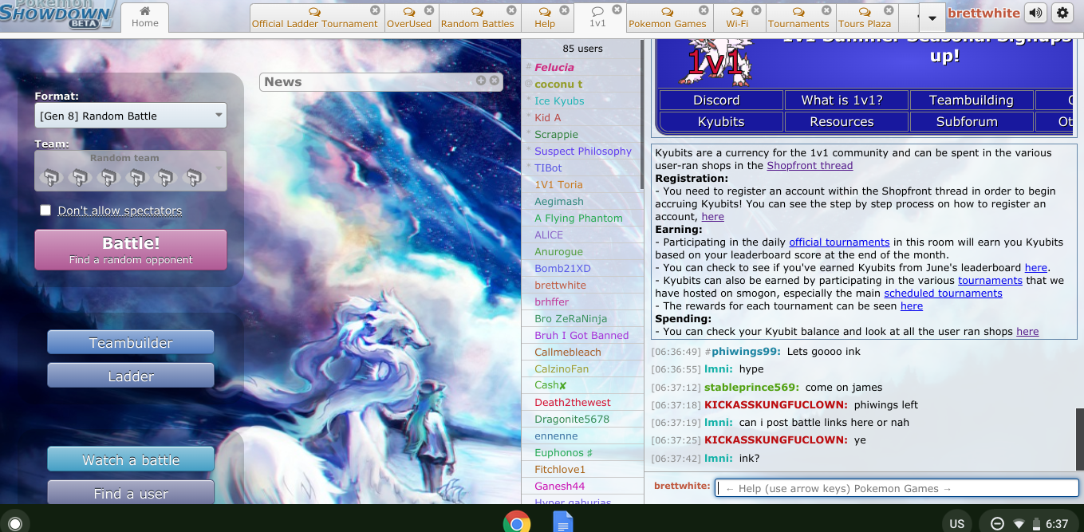Close the Random Battles tab
The width and height of the screenshot is (1084, 532).
point(511,10)
